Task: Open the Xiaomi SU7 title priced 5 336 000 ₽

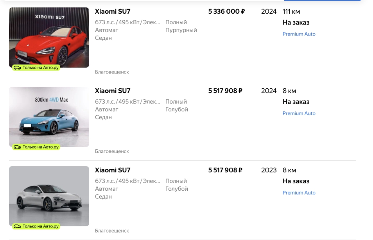Action: pos(113,11)
